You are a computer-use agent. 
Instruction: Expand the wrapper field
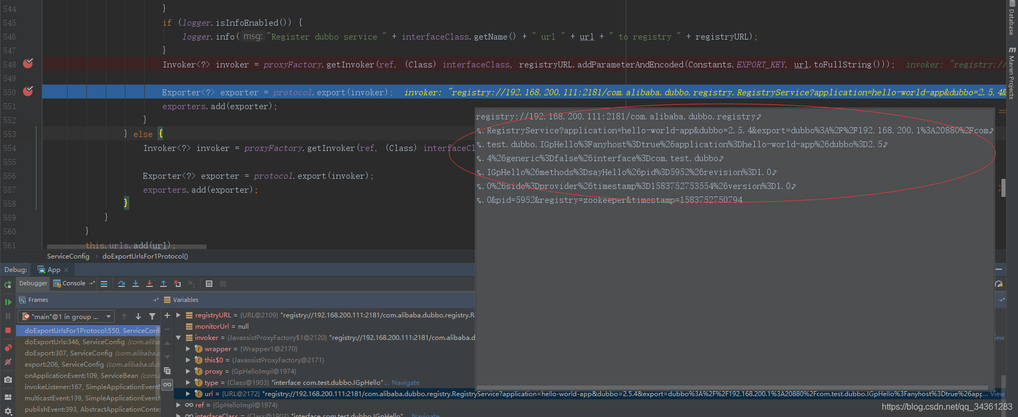188,349
